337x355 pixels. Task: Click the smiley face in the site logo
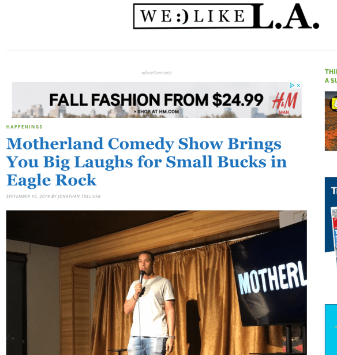182,17
